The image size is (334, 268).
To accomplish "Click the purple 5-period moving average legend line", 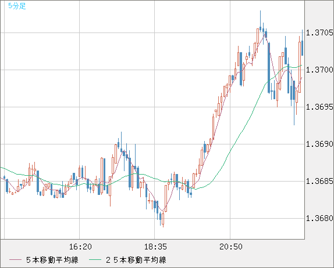I will pos(15,260).
